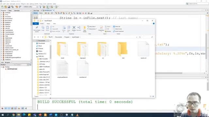This screenshot has height=117, width=209.
Task: Click Explorer Back navigation arrow
Action: pyautogui.click(x=35, y=37)
